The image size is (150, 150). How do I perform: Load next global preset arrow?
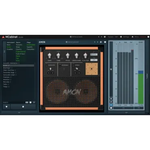click(x=101, y=37)
